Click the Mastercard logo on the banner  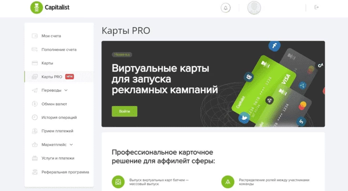click(302, 106)
